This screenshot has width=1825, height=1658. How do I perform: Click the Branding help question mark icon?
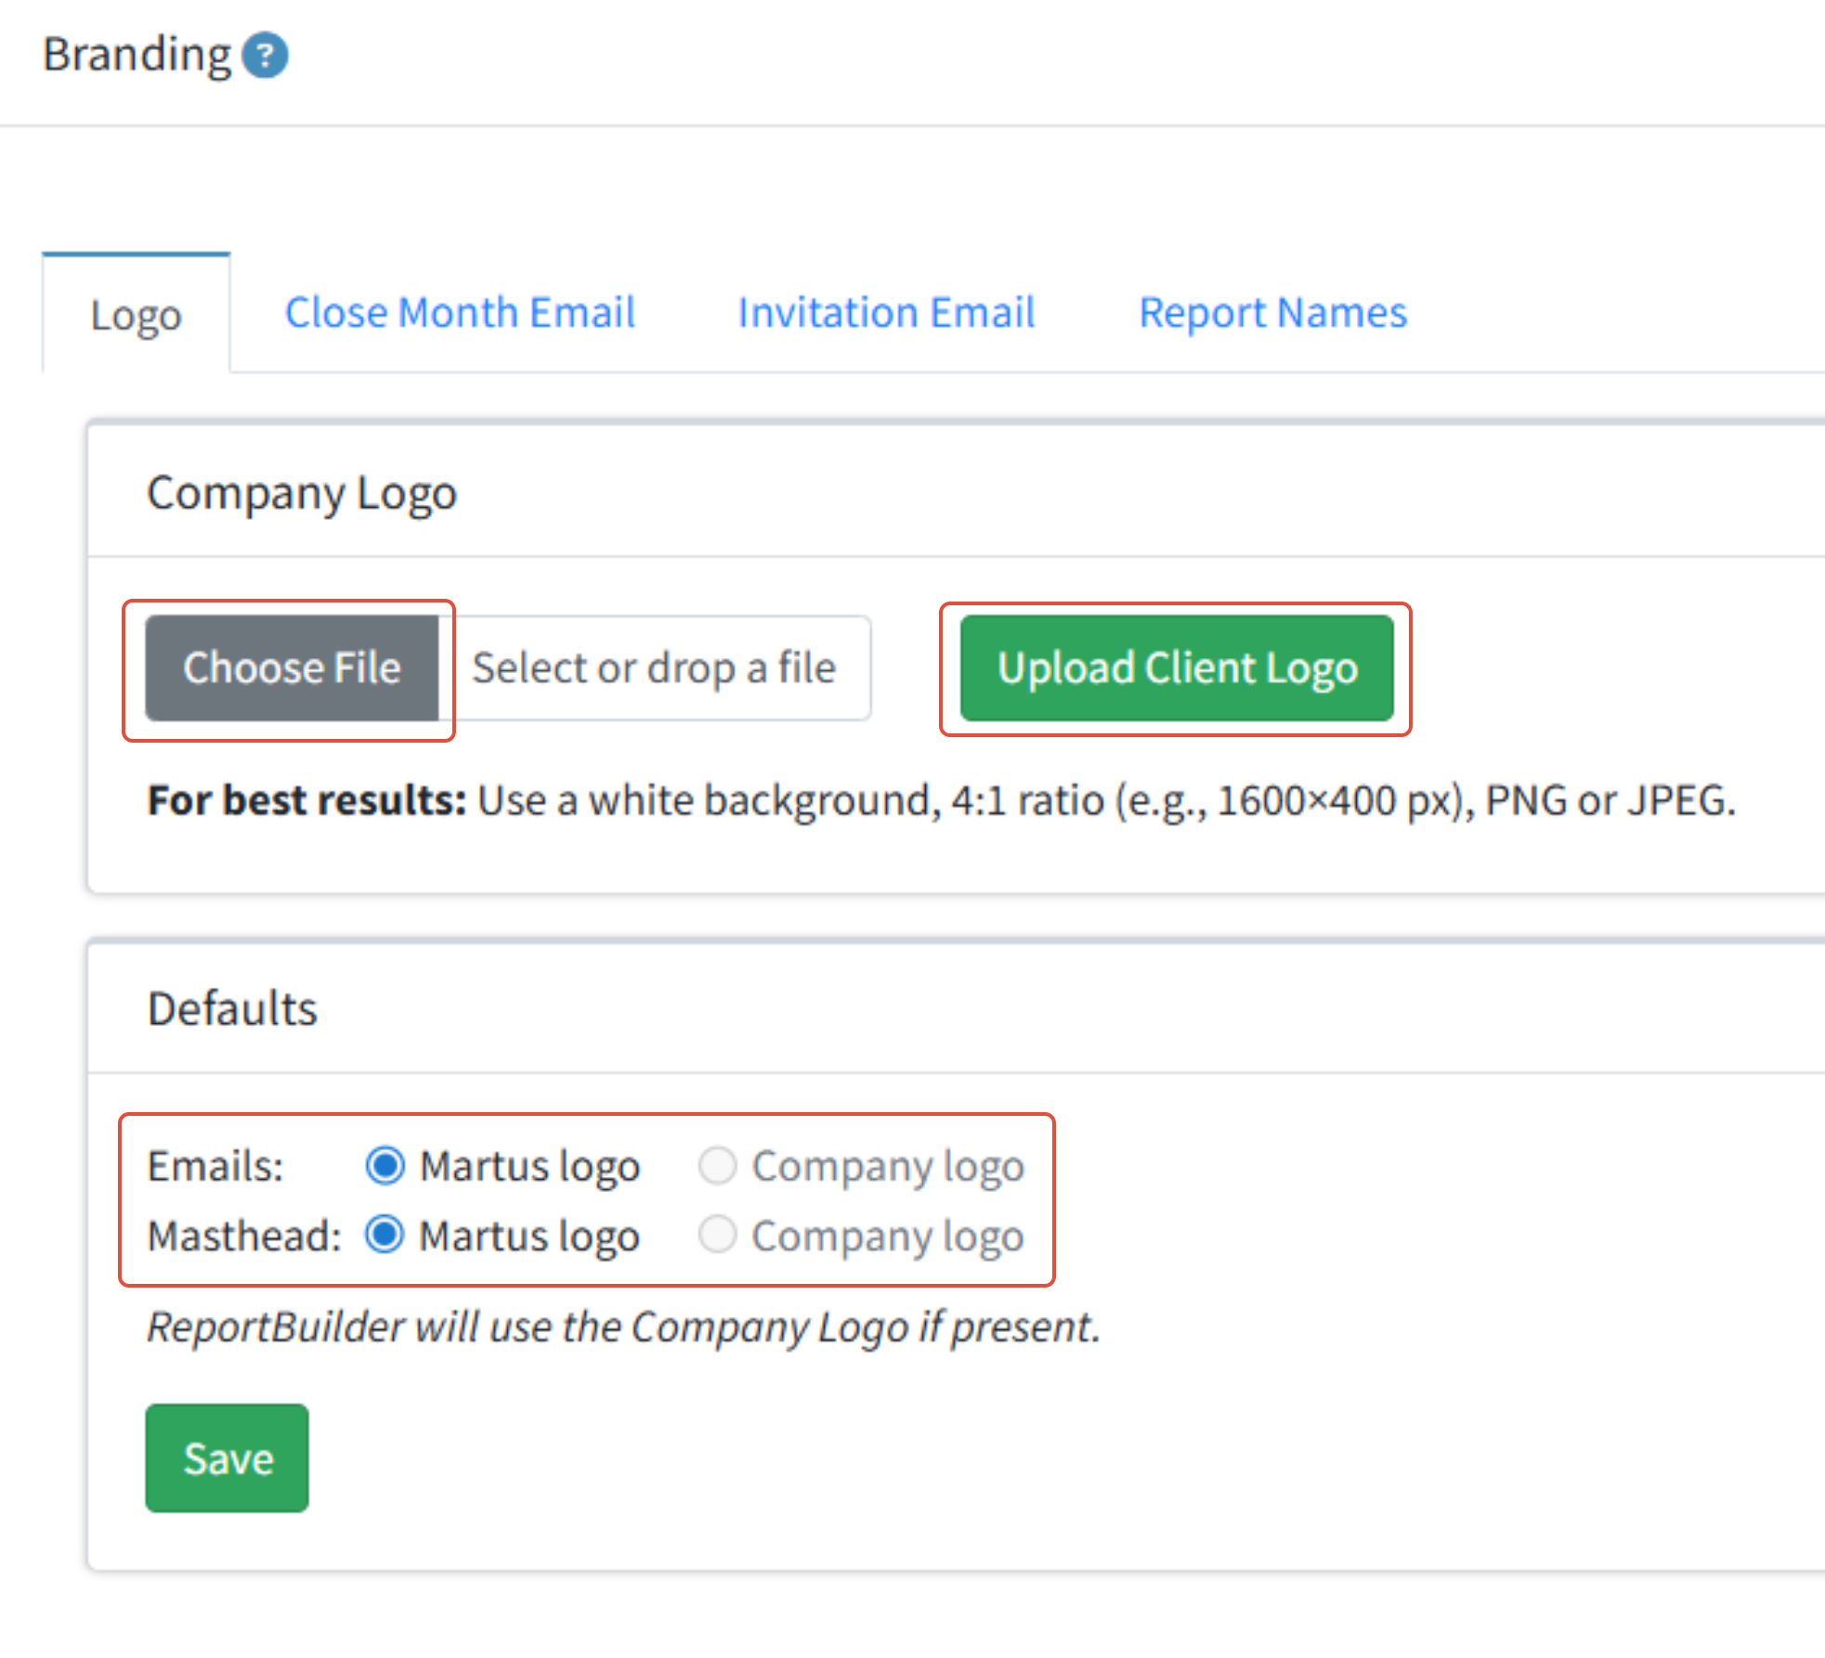click(265, 56)
